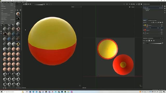Switch to Texture Set Settings tab
The height and width of the screenshot is (93, 166).
152,21
